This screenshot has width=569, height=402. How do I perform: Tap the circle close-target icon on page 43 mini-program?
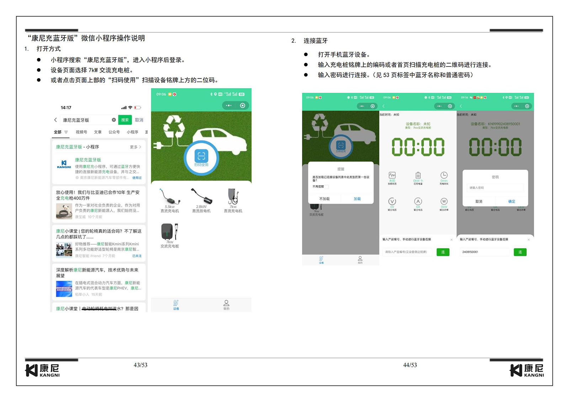pos(243,106)
